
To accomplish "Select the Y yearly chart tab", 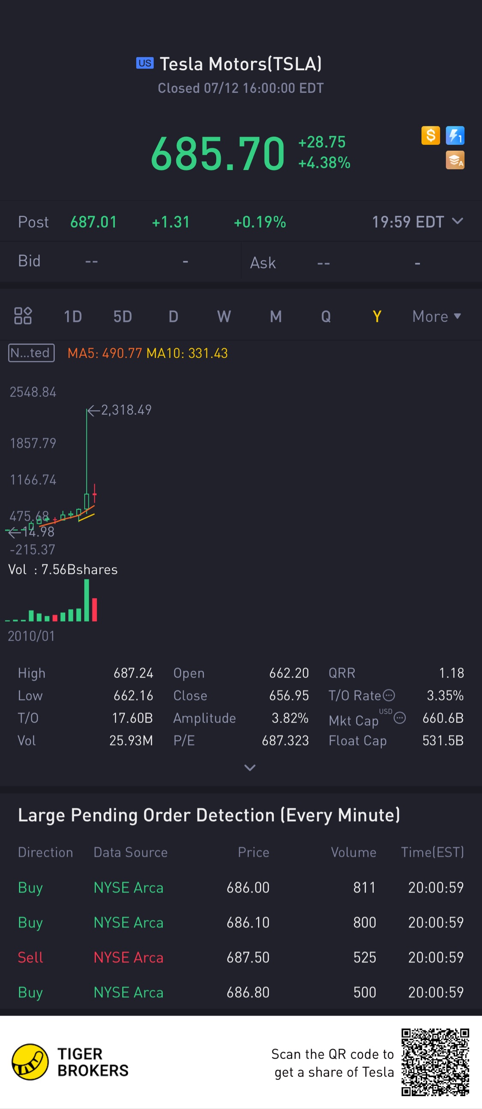I will pos(377,316).
